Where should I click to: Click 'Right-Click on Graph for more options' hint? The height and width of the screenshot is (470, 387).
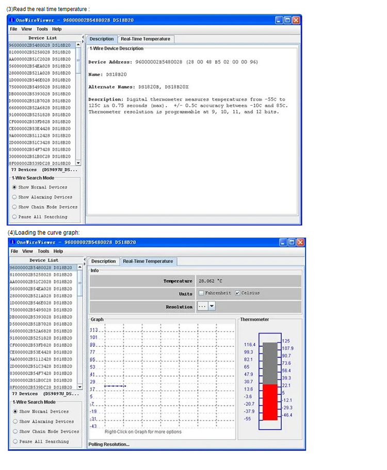point(143,432)
